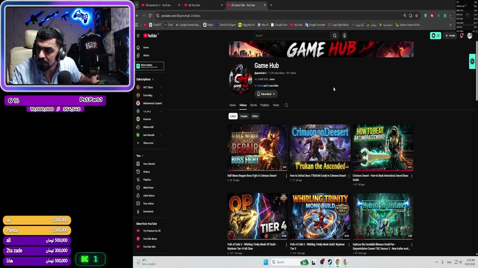Viewport: 478px width, 268px height.
Task: Open the Niche Insights sidebar button
Action: (149, 66)
